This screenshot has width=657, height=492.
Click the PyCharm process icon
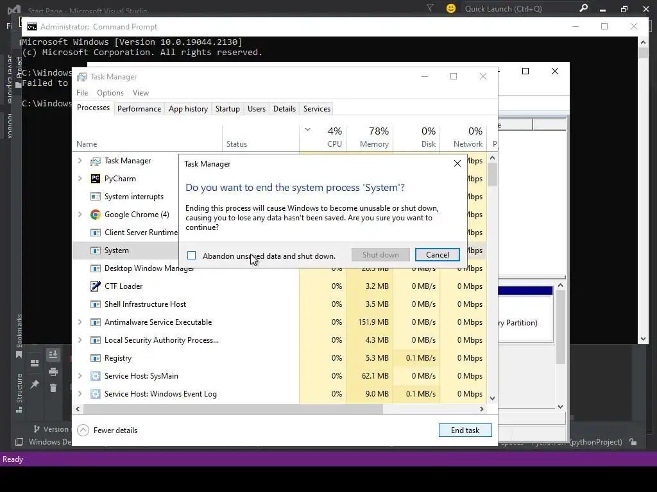(96, 179)
